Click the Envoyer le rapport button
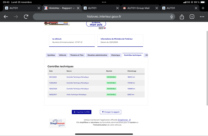The width and height of the screenshot is (208, 136). (x=110, y=112)
